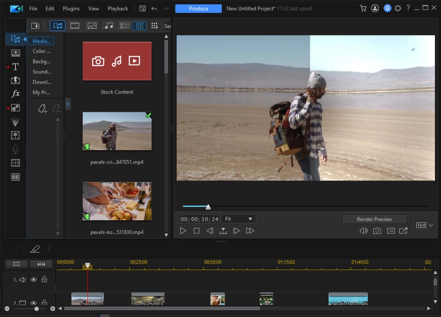Viewport: 441px width, 317px height.
Task: Open the Plugins menu
Action: (x=71, y=8)
